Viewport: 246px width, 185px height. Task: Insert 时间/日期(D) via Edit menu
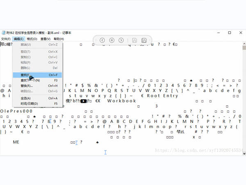coord(37,104)
